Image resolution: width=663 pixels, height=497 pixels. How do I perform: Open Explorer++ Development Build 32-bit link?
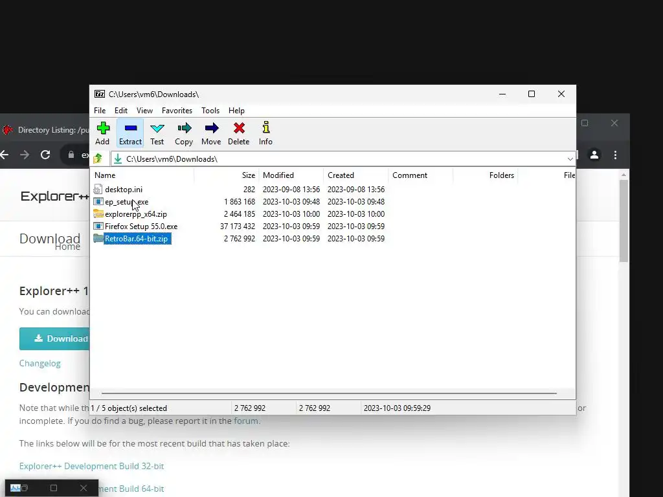click(x=91, y=466)
